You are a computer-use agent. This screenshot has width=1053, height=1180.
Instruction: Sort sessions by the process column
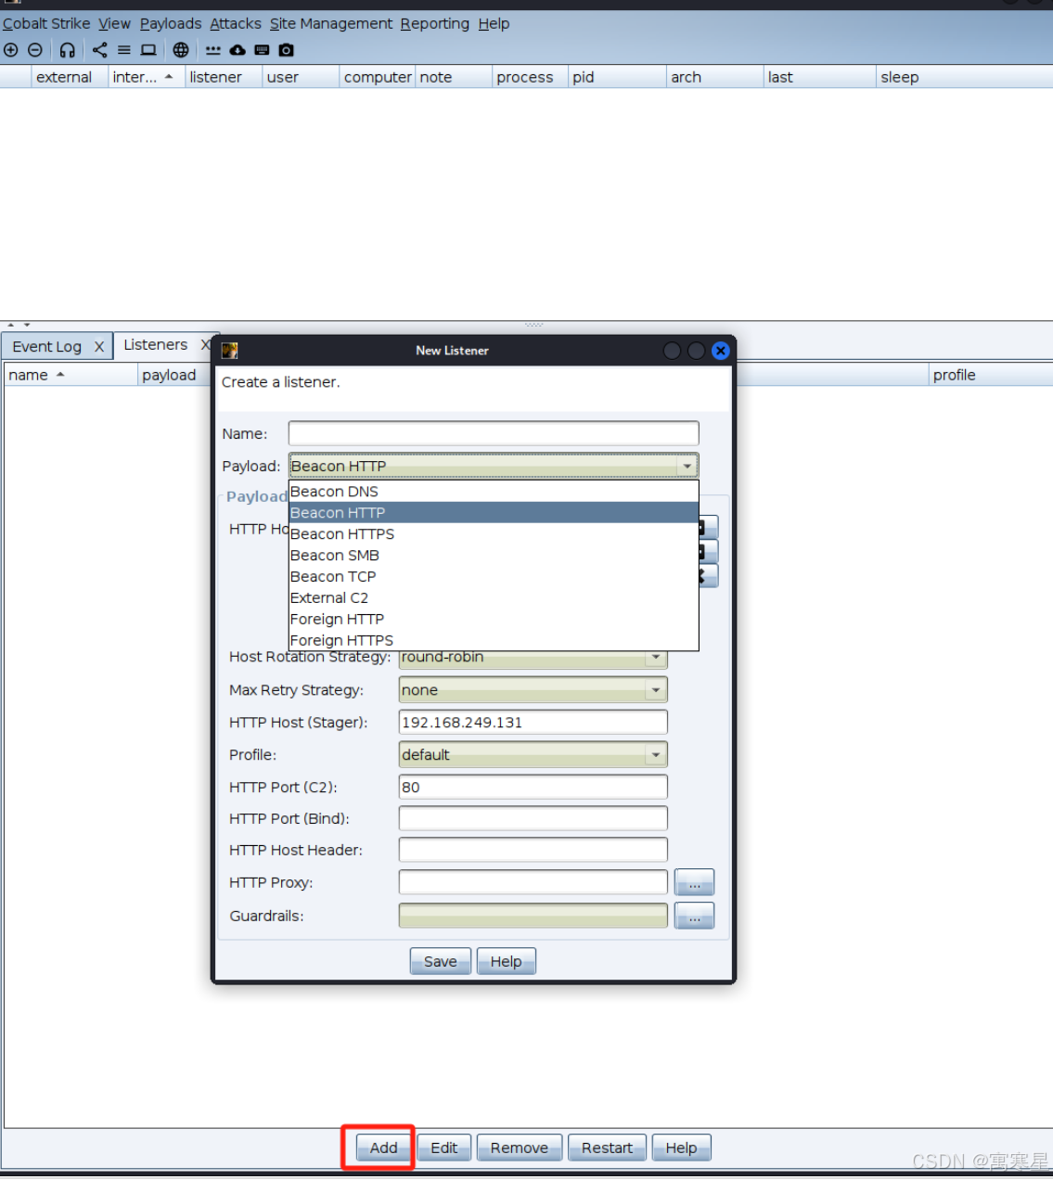click(530, 77)
